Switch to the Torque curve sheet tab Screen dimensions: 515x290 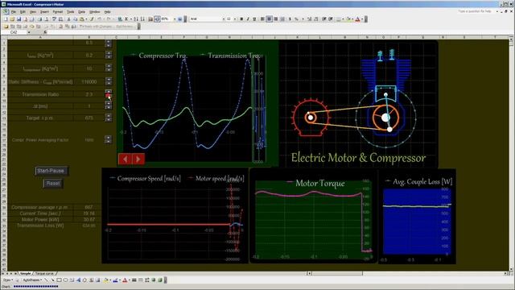coord(44,274)
